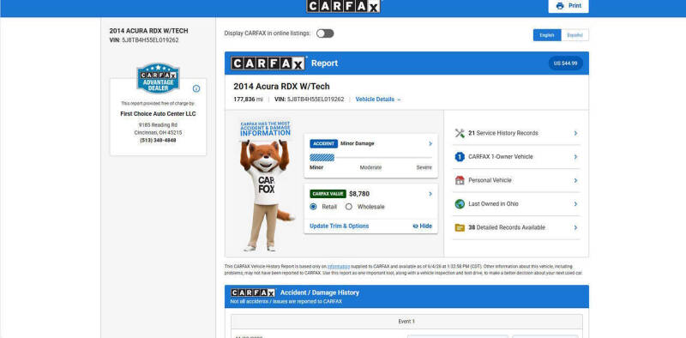Click the Moderate severity label
Image resolution: width=686 pixels, height=338 pixels.
click(x=370, y=167)
